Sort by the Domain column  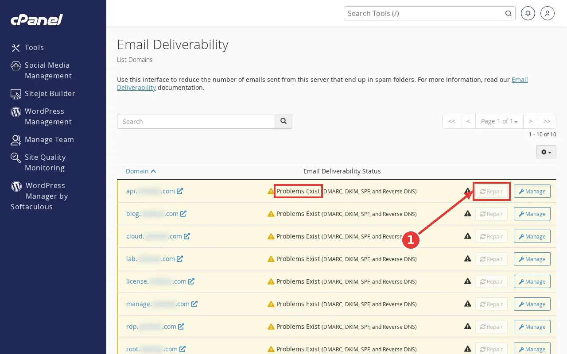[140, 171]
